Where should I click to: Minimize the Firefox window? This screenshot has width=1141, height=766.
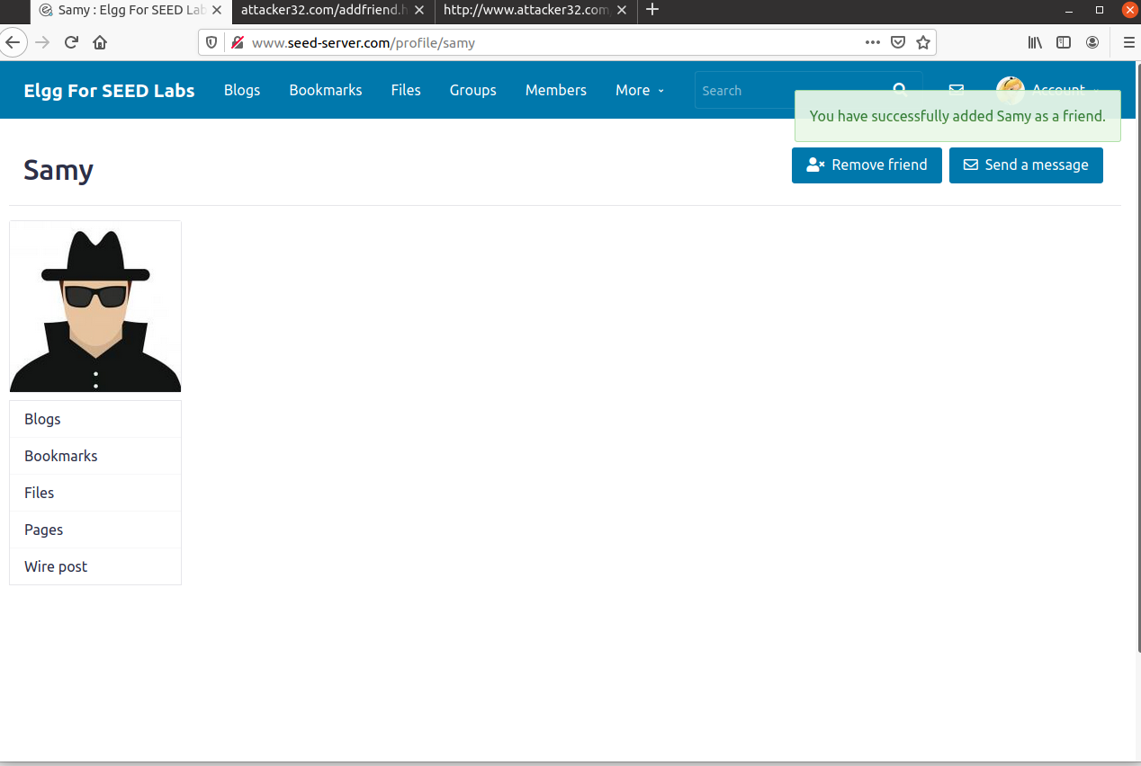point(1068,10)
